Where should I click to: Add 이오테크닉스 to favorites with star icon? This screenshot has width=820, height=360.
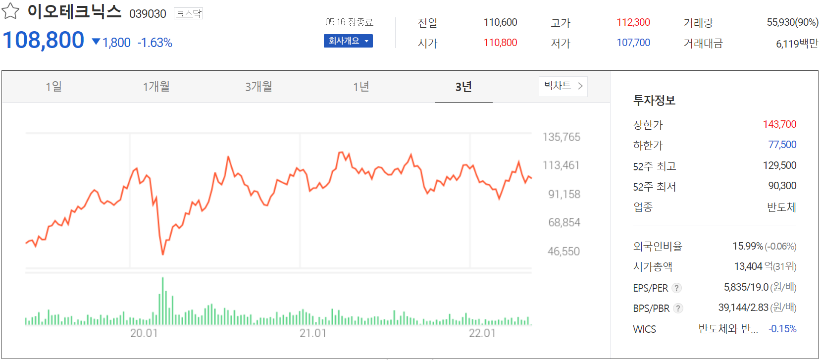click(x=10, y=11)
